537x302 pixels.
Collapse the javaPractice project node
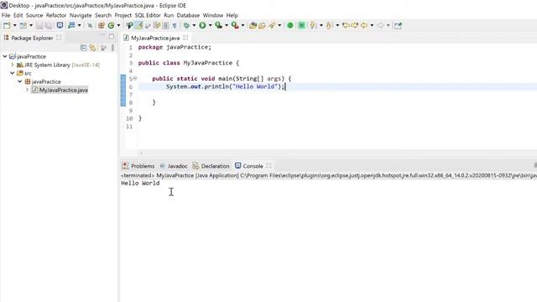tap(5, 56)
